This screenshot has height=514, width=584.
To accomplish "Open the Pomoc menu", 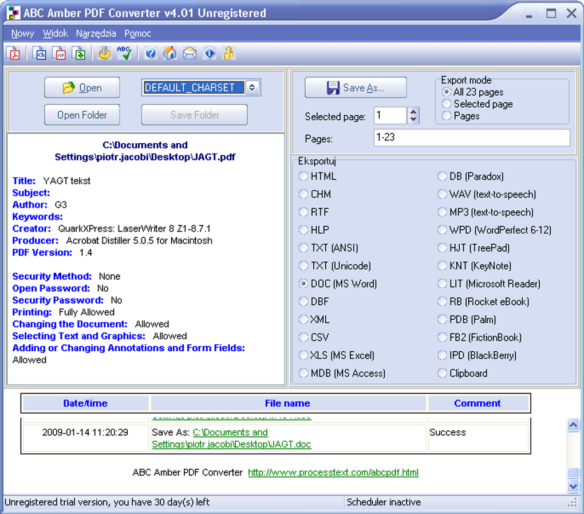I will (x=137, y=34).
